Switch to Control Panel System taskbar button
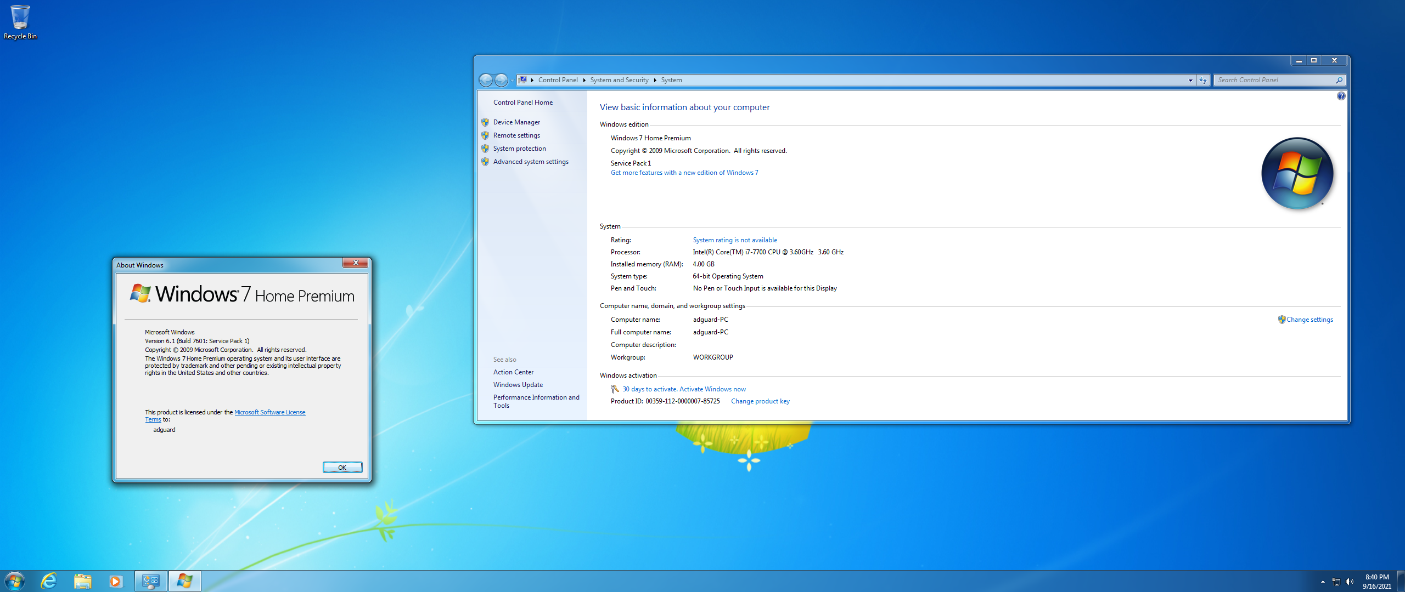Screen dimensions: 1405x592 pyautogui.click(x=151, y=581)
